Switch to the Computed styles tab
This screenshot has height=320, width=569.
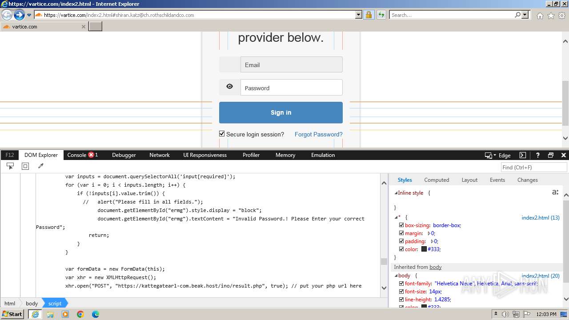437,180
